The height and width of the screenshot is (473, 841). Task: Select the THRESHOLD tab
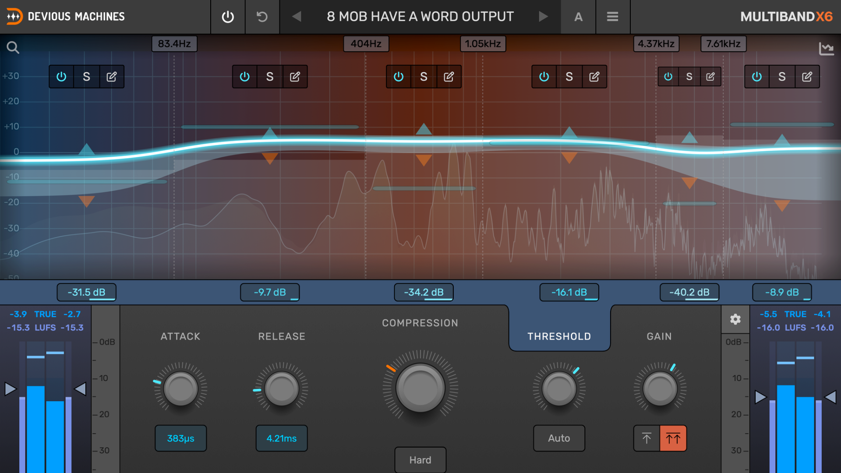(559, 336)
